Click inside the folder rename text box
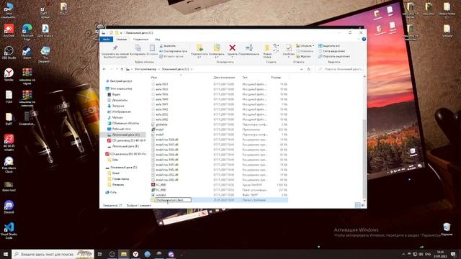 [x=173, y=200]
